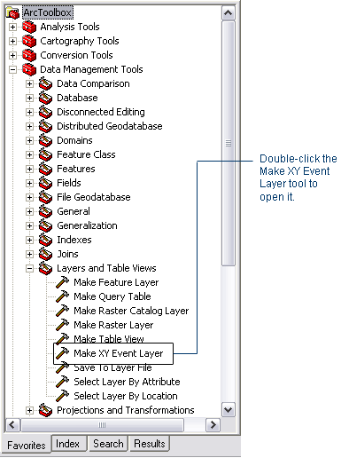Switch to the Index tab

[68, 444]
